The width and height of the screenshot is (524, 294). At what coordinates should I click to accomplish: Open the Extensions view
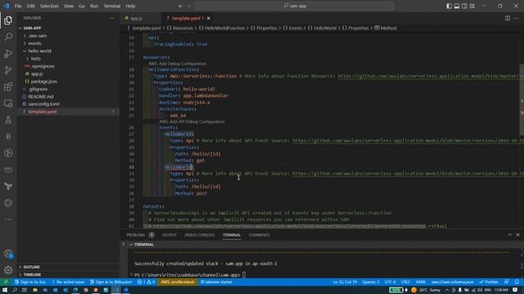click(x=8, y=87)
